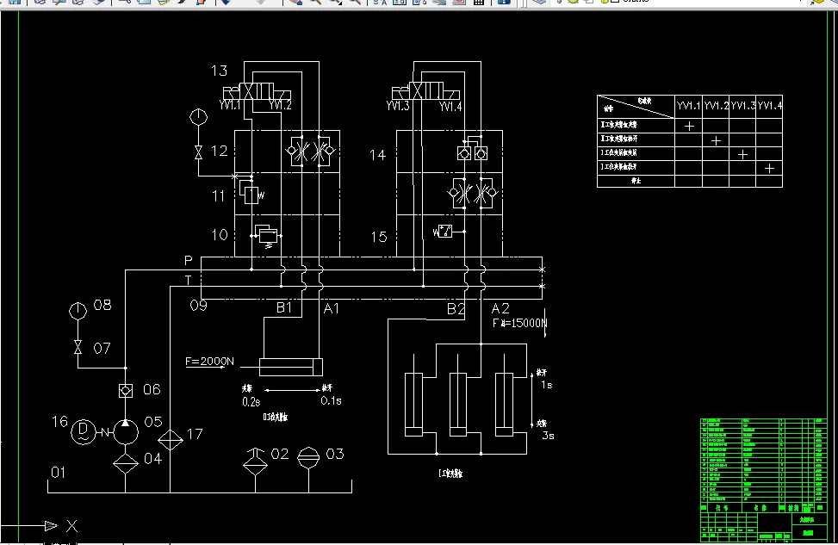This screenshot has width=838, height=545.
Task: Select the YV1.2 table column header
Action: click(716, 105)
